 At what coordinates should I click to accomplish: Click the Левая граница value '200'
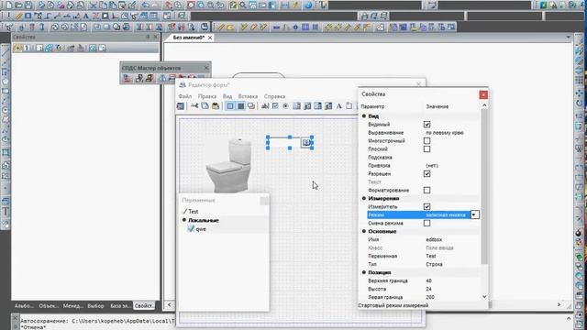(x=430, y=297)
